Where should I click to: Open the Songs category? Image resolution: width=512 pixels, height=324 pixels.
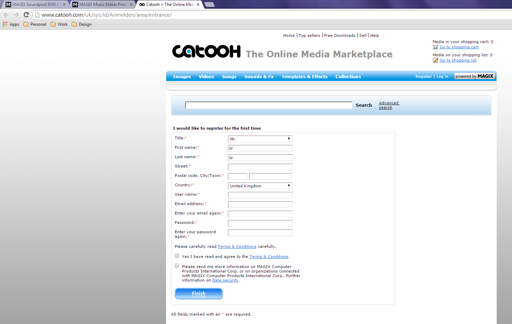pos(229,76)
